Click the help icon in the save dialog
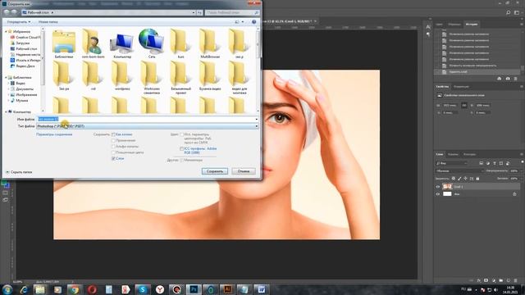The width and height of the screenshot is (525, 295). (253, 22)
